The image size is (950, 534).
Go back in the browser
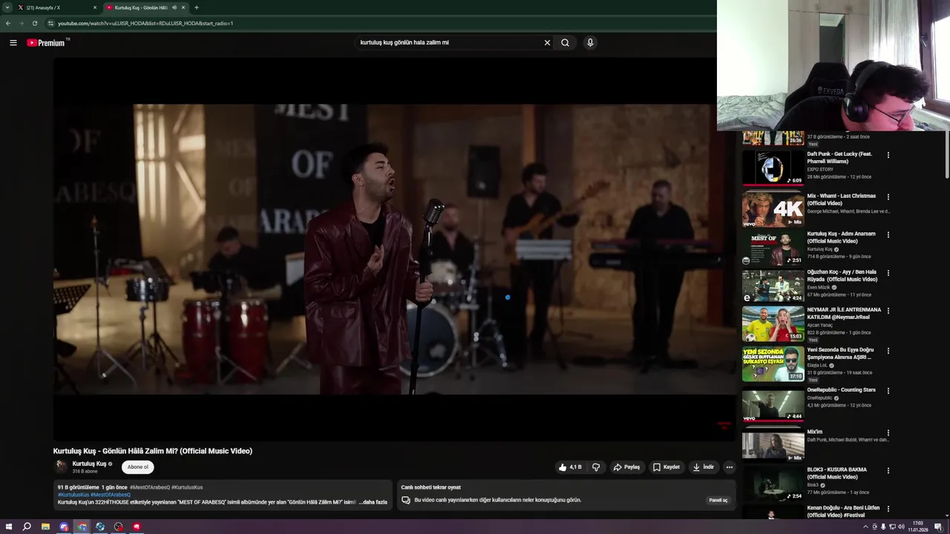[x=8, y=23]
